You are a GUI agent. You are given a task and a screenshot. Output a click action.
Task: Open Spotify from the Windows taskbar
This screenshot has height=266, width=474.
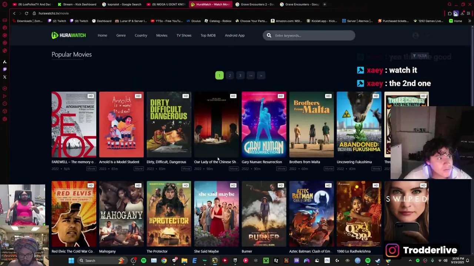144,260
